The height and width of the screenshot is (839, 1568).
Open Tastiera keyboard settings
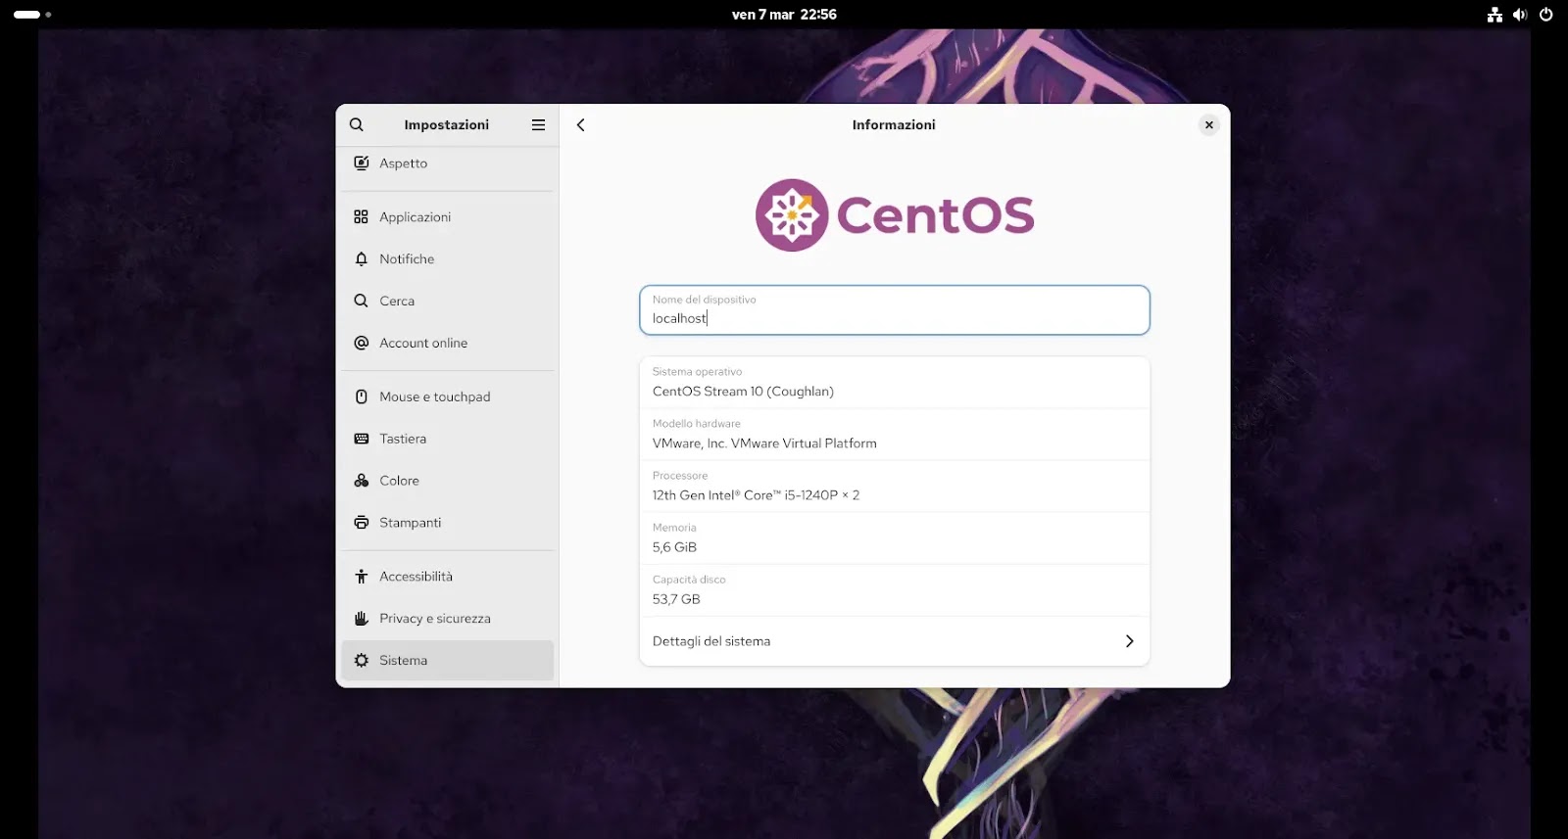403,440
